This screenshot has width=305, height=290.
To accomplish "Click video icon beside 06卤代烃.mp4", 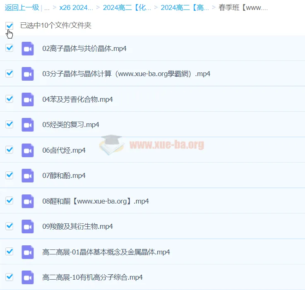I will click(x=28, y=150).
